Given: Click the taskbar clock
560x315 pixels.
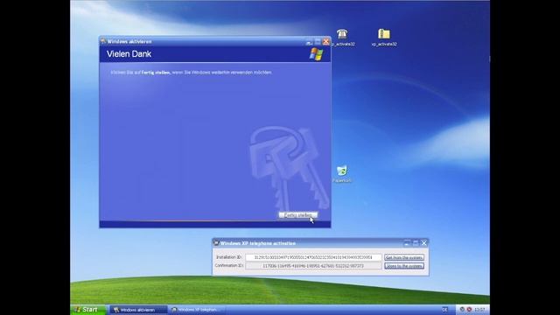Looking at the screenshot, I should (479, 310).
